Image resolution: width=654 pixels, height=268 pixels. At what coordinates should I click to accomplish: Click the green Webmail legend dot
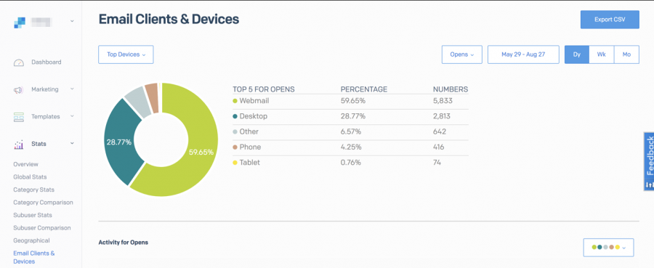click(x=235, y=101)
